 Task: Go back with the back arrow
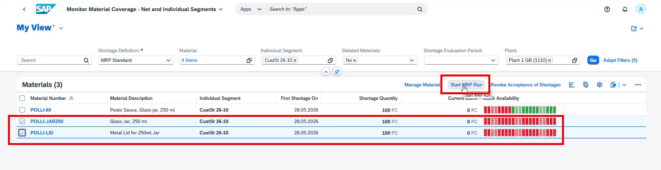pyautogui.click(x=25, y=9)
